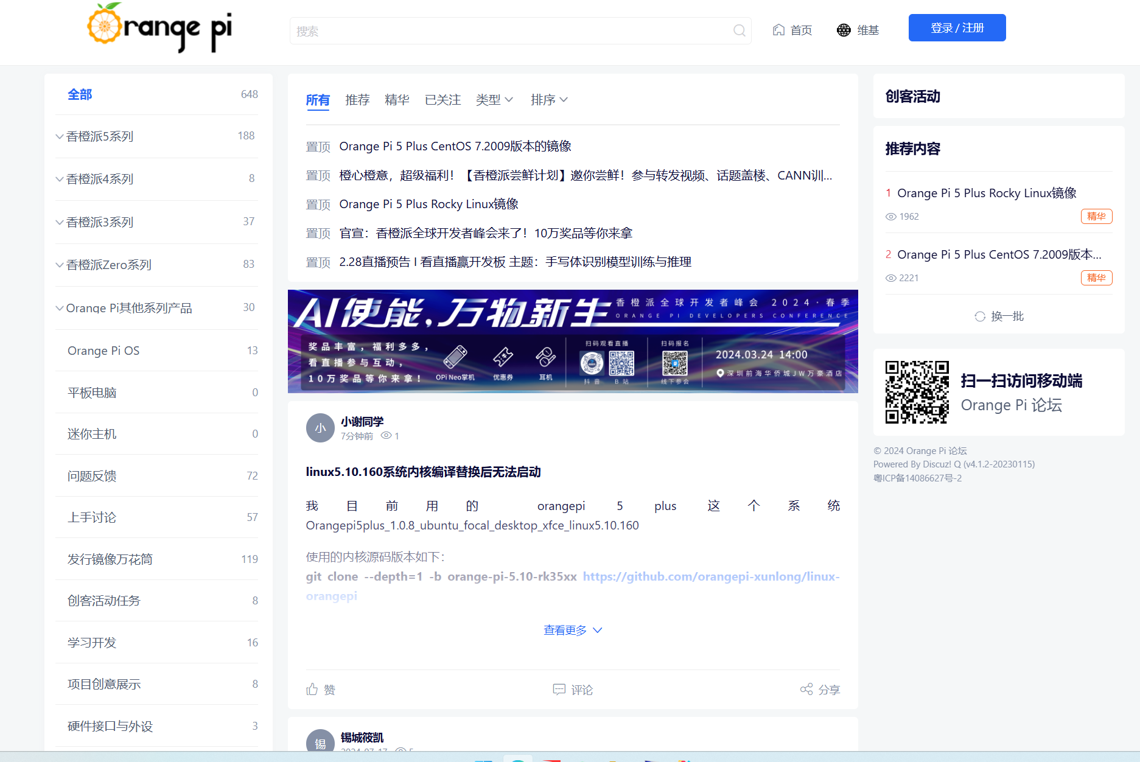Open pinned post Orange Pi 5 Plus Rocky Linux镜像
The image size is (1140, 762).
429,204
